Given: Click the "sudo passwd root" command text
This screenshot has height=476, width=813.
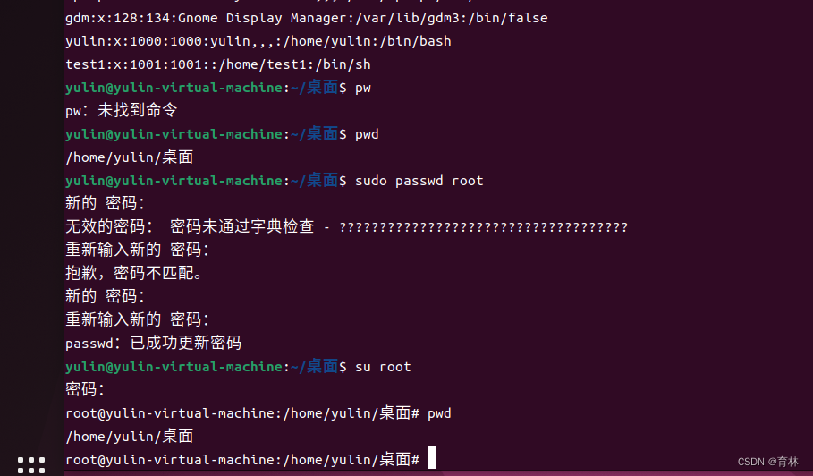Looking at the screenshot, I should coord(419,181).
